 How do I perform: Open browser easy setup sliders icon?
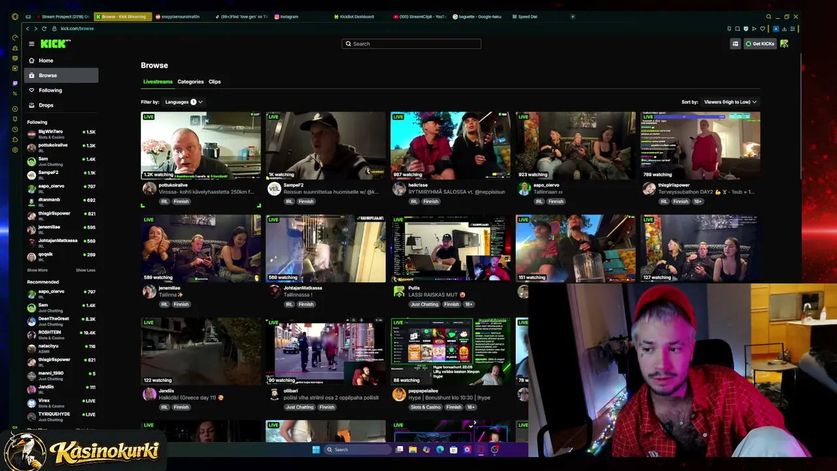click(793, 29)
